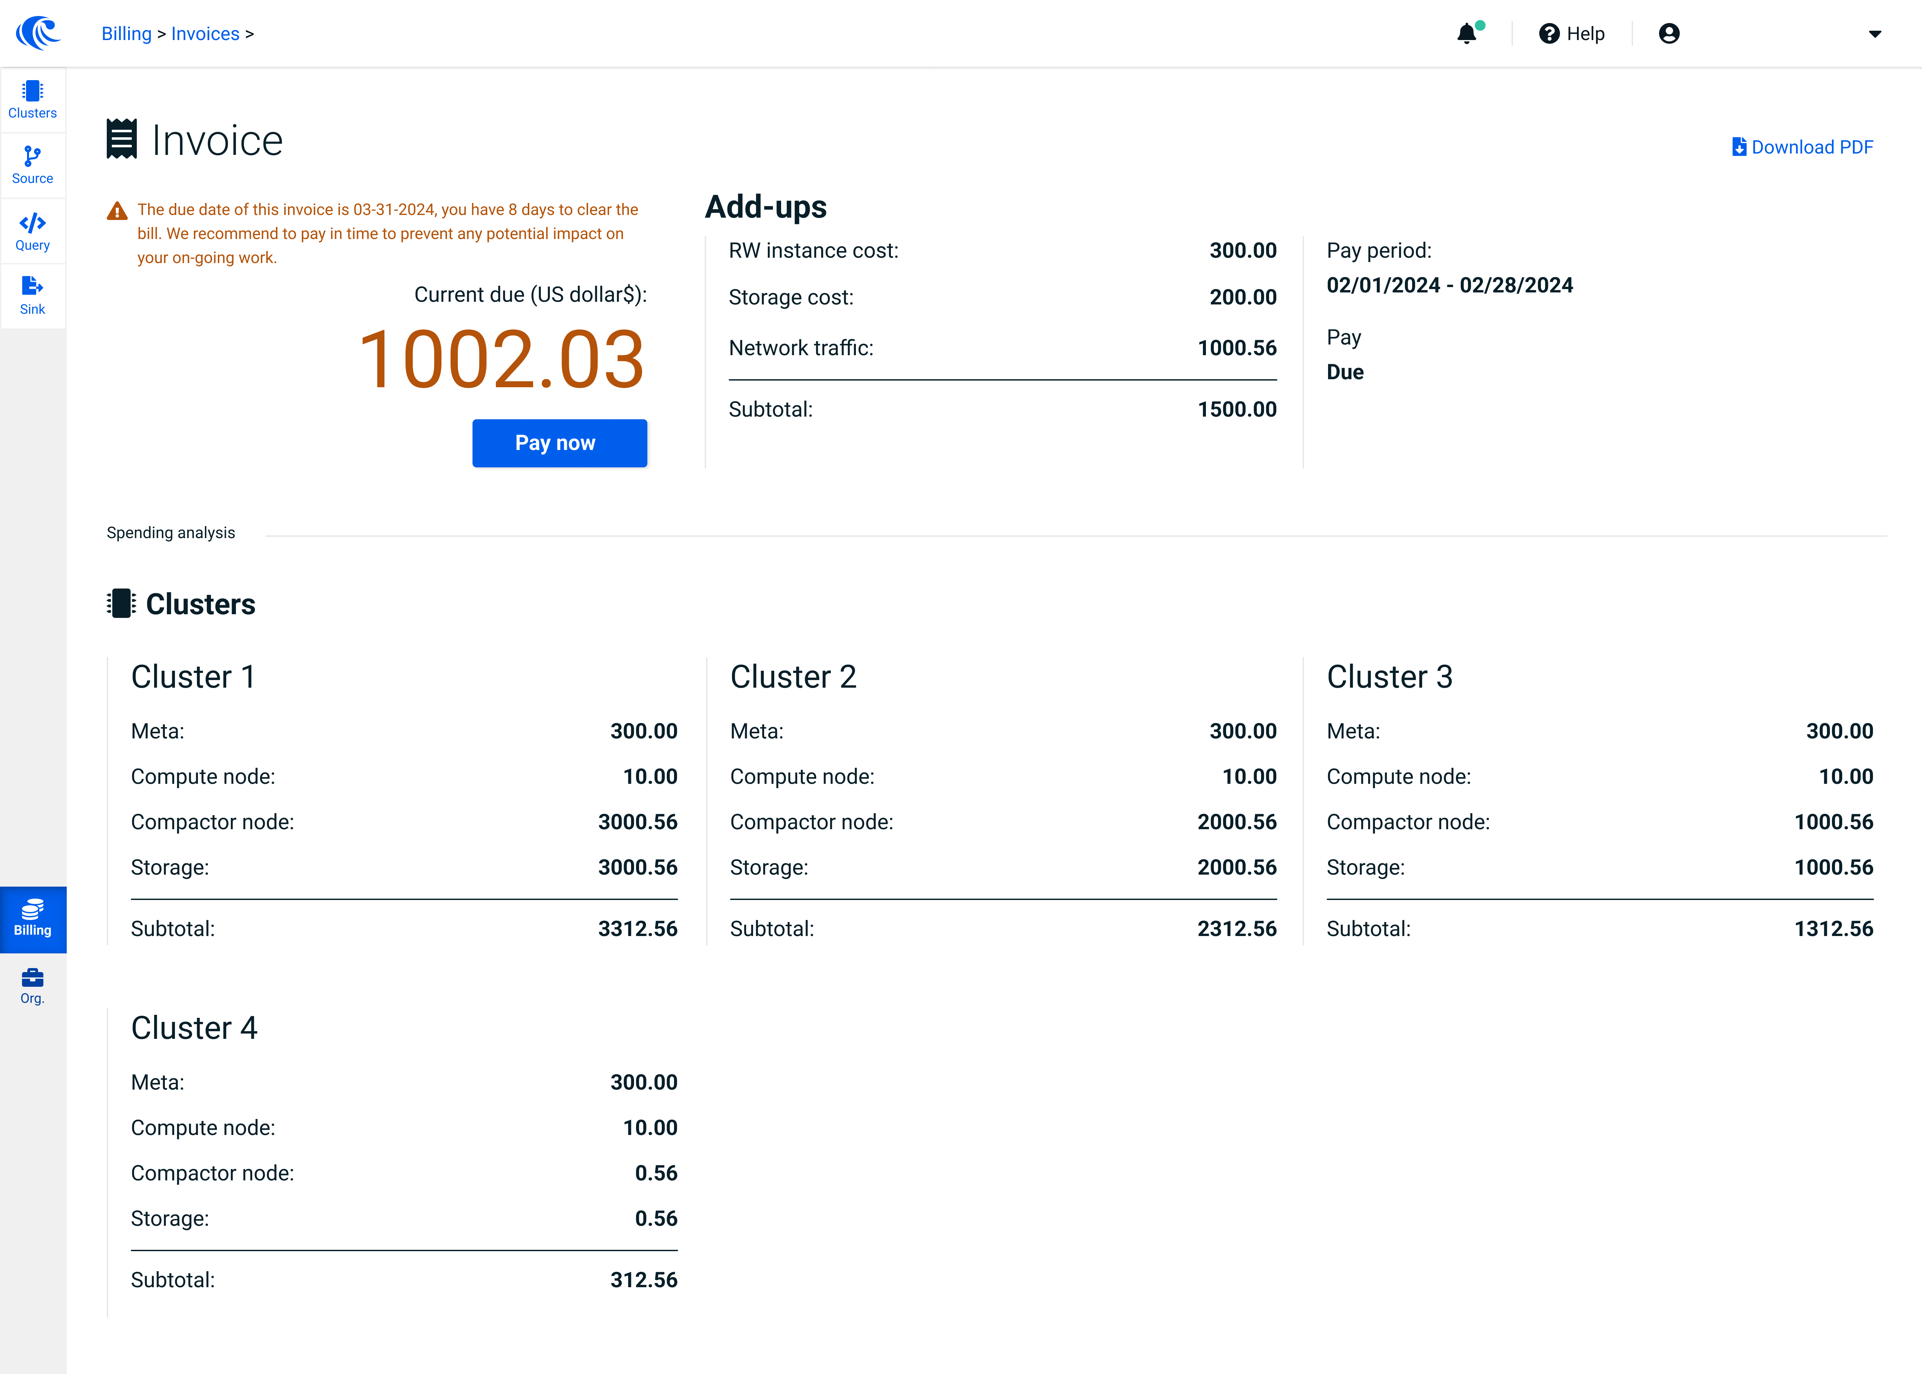Screen dimensions: 1922x1374
Task: Click the Help question mark icon
Action: pyautogui.click(x=1548, y=34)
